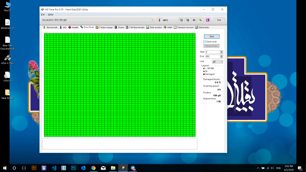The image size is (306, 172).
Task: Open the options wrench icon
Action: point(200,20)
